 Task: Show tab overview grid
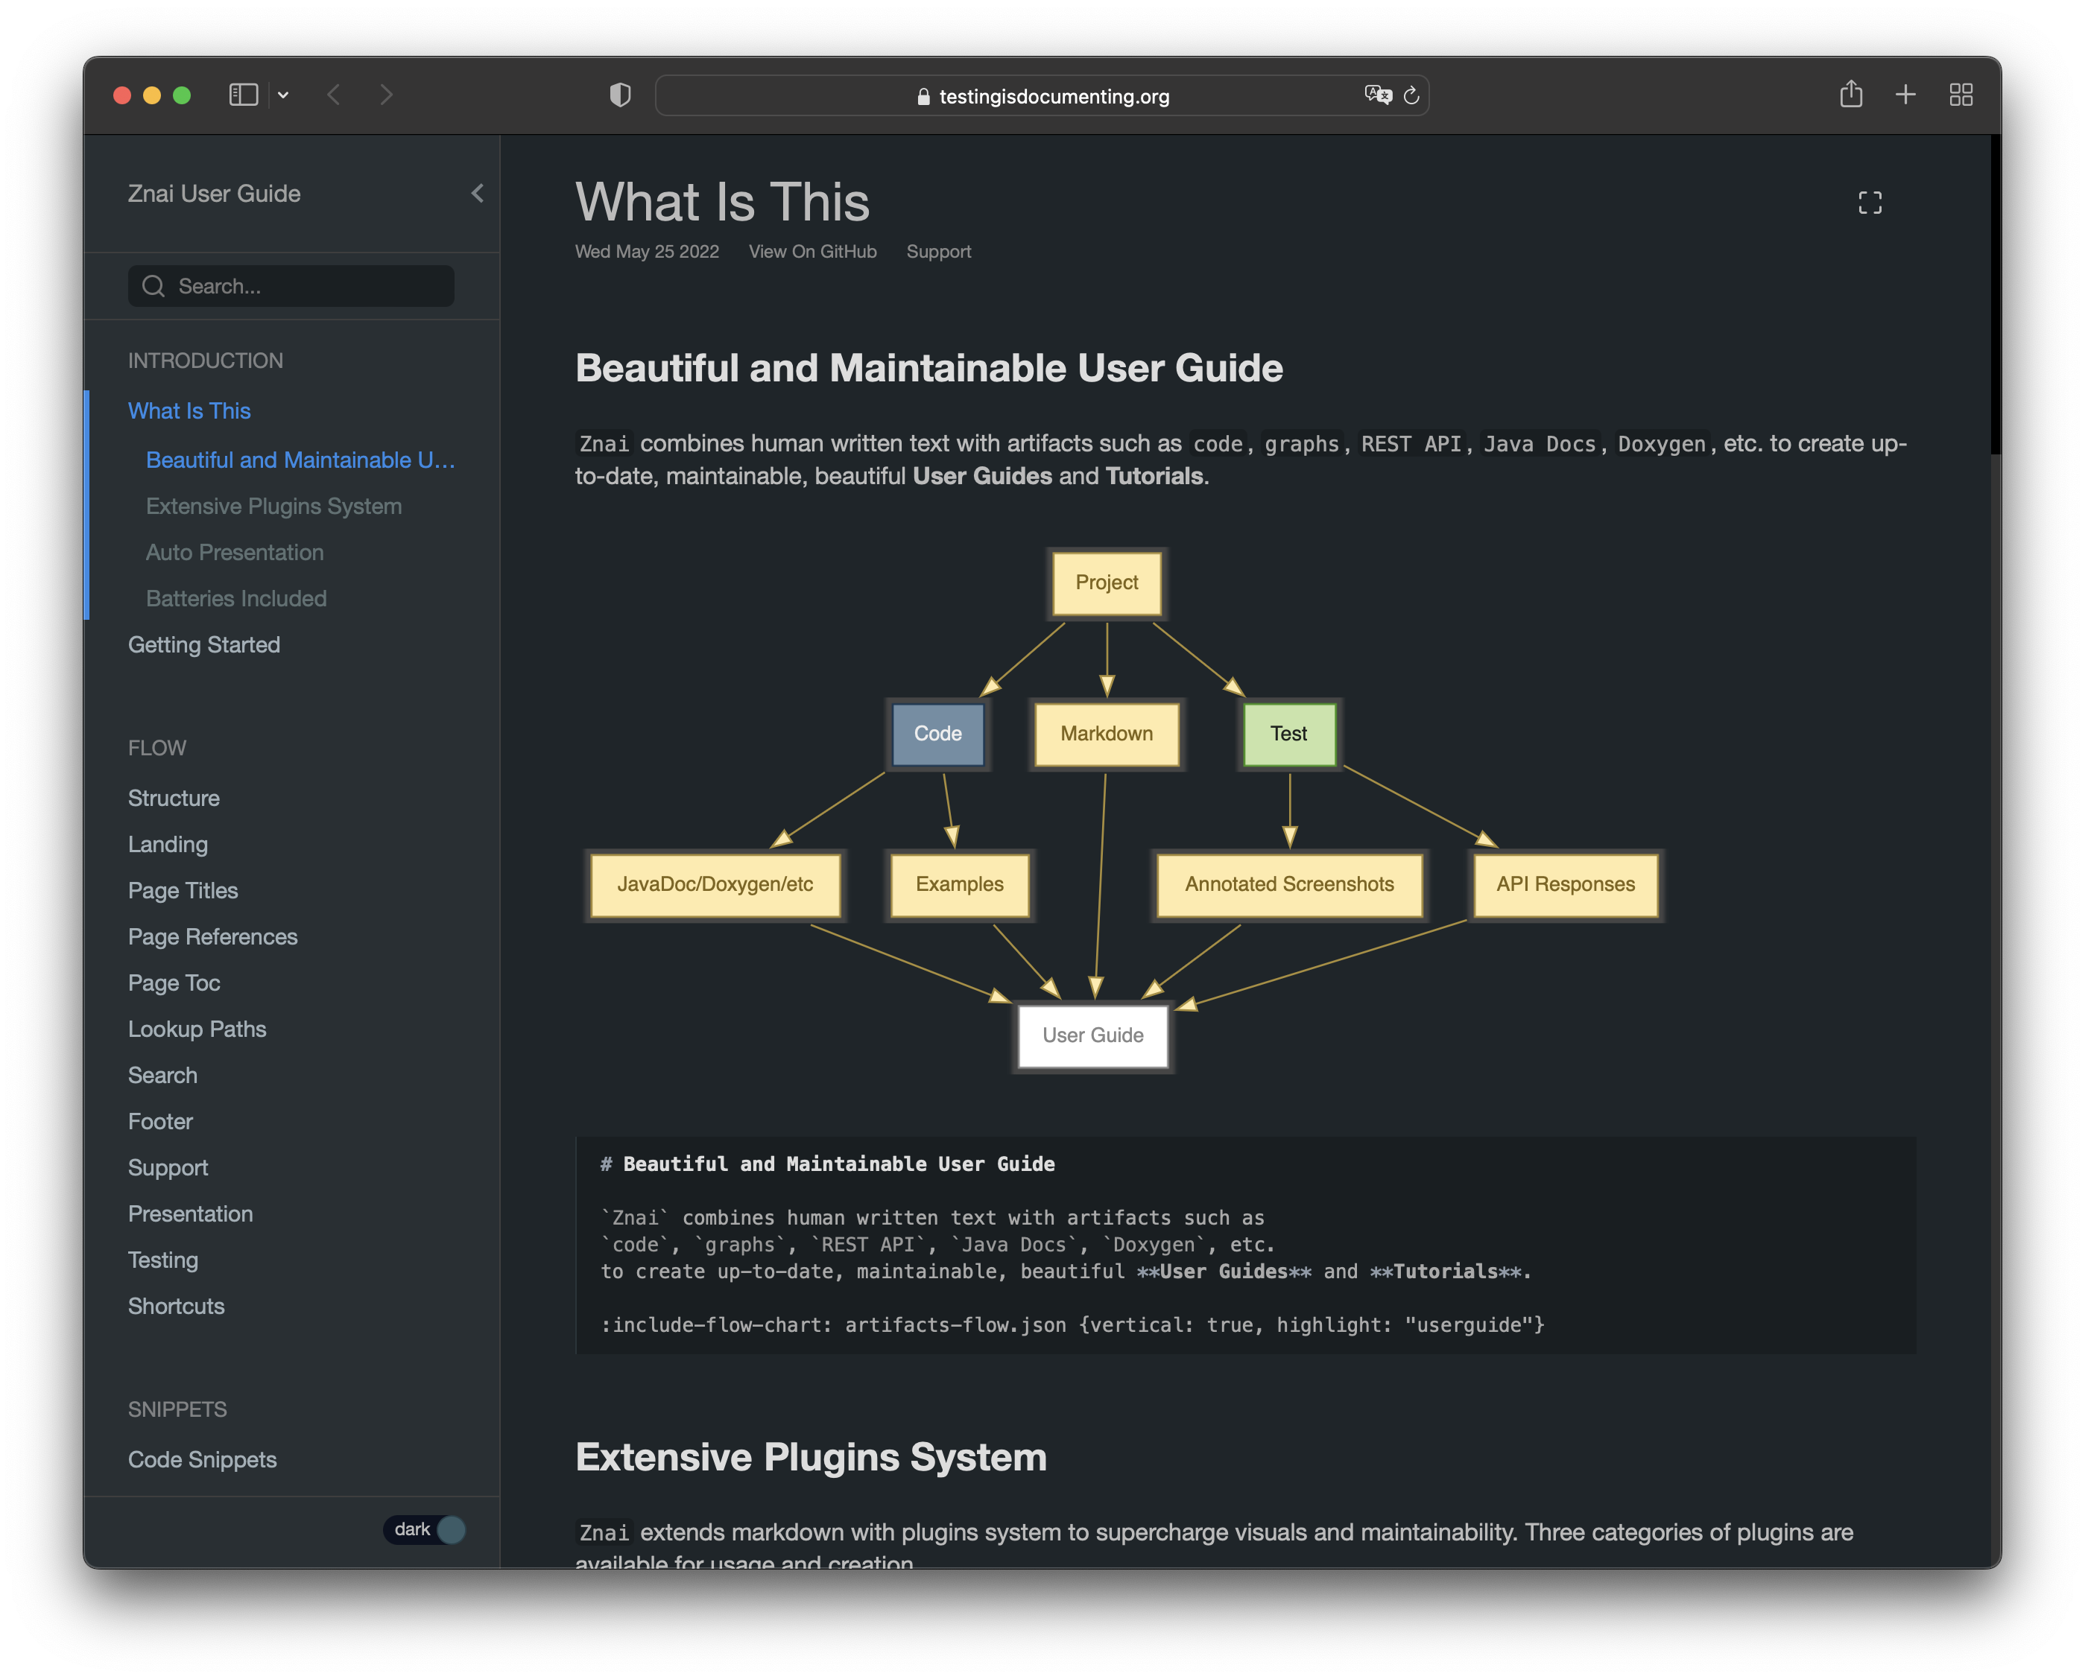click(x=1961, y=95)
